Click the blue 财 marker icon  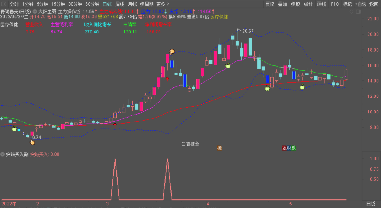pos(289,148)
